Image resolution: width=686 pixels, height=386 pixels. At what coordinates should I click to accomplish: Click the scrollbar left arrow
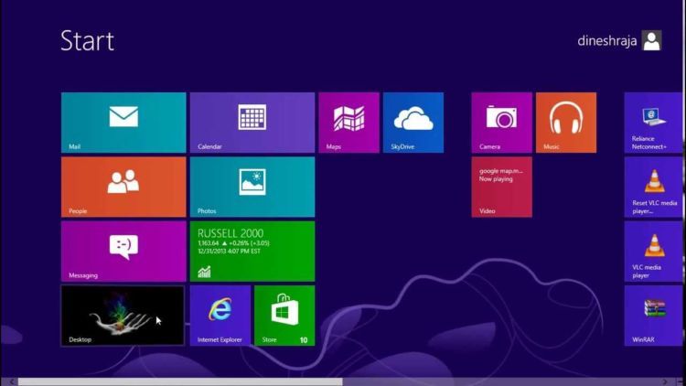[x=12, y=382]
